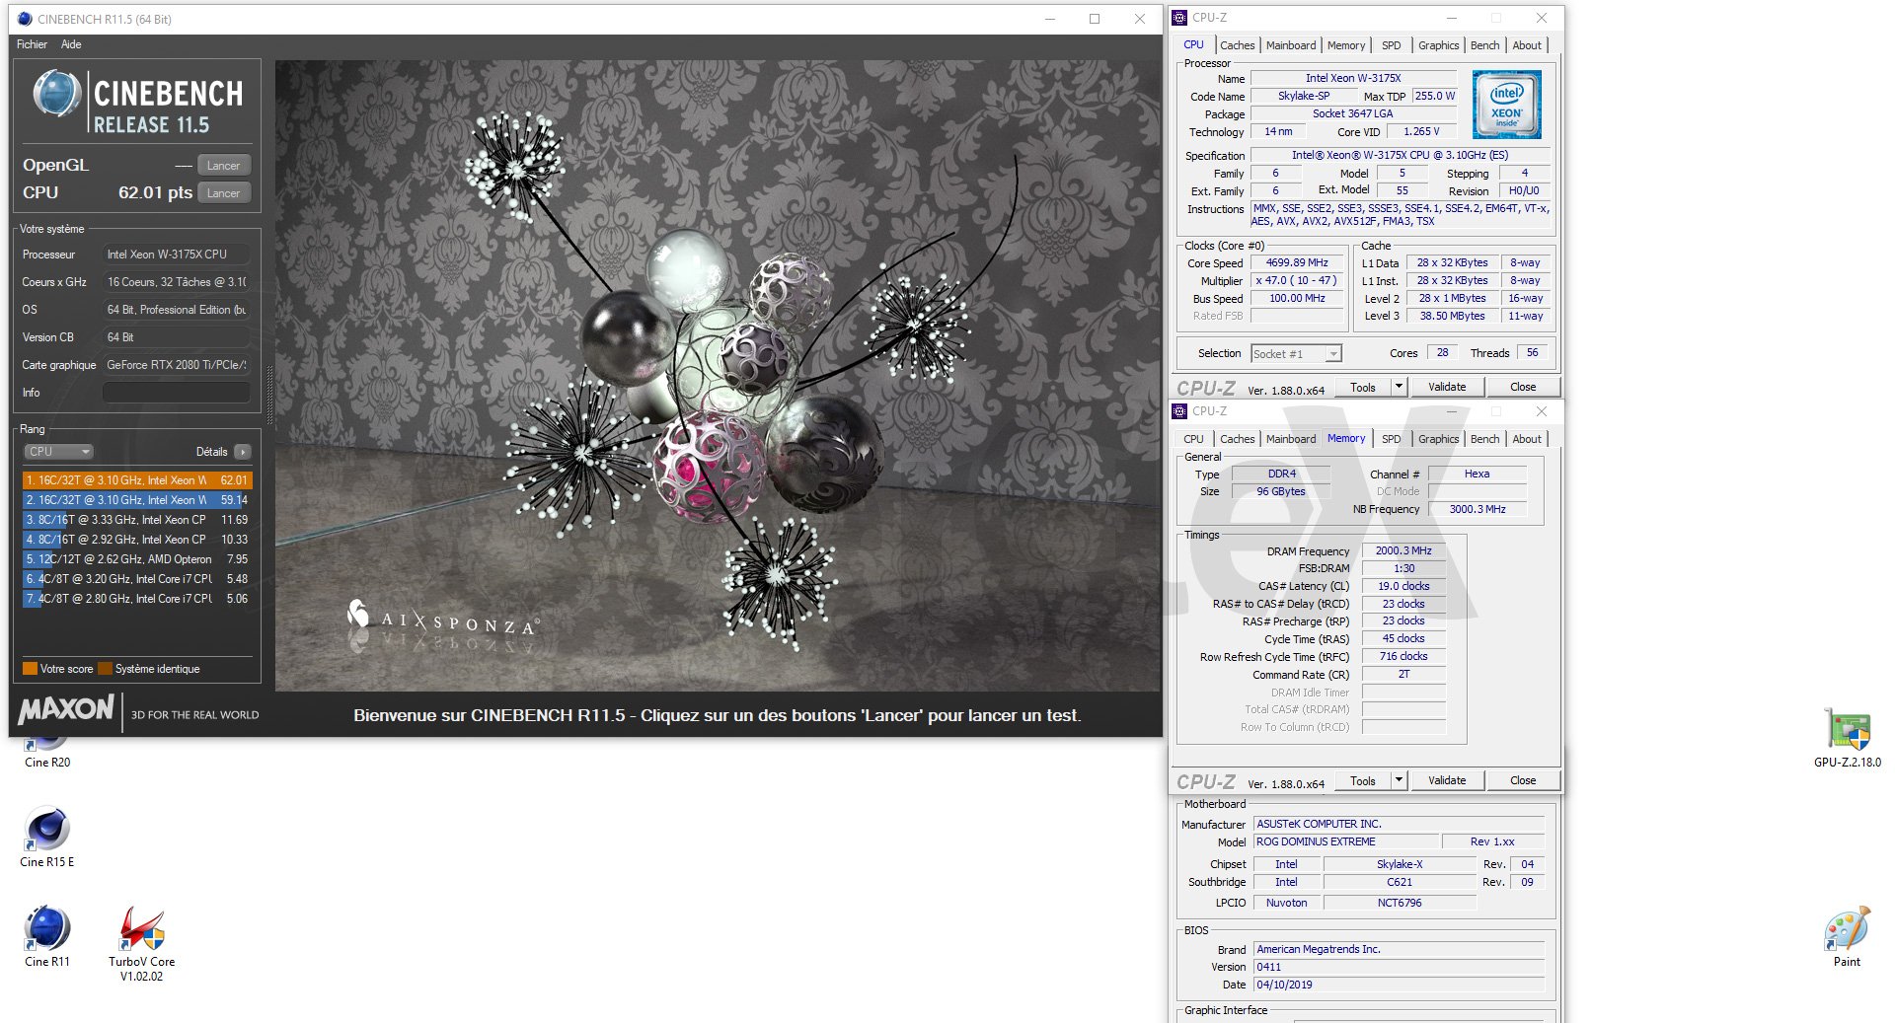1895x1023 pixels.
Task: Click the rendered spheres scene image
Action: (x=718, y=376)
